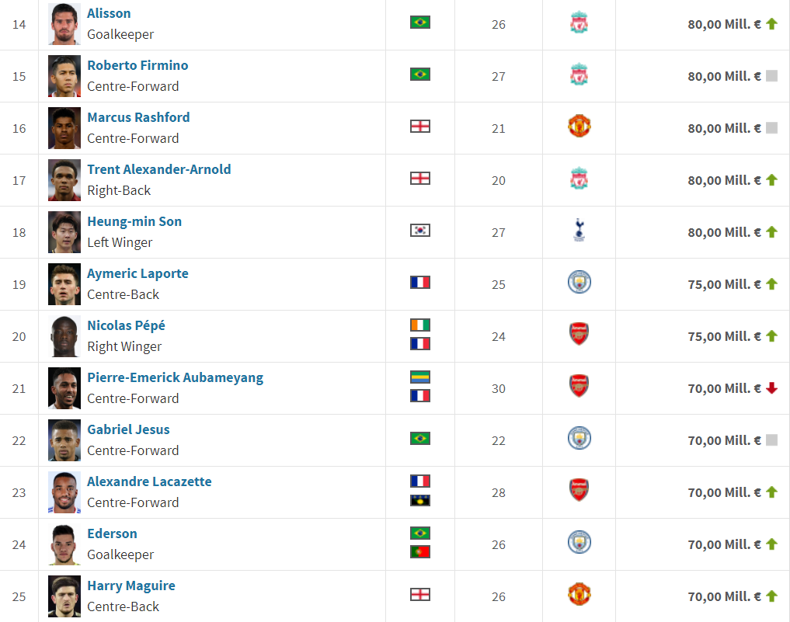Image resolution: width=790 pixels, height=622 pixels.
Task: Click Ederson's 70,00 Mill. € market value
Action: pyautogui.click(x=724, y=544)
